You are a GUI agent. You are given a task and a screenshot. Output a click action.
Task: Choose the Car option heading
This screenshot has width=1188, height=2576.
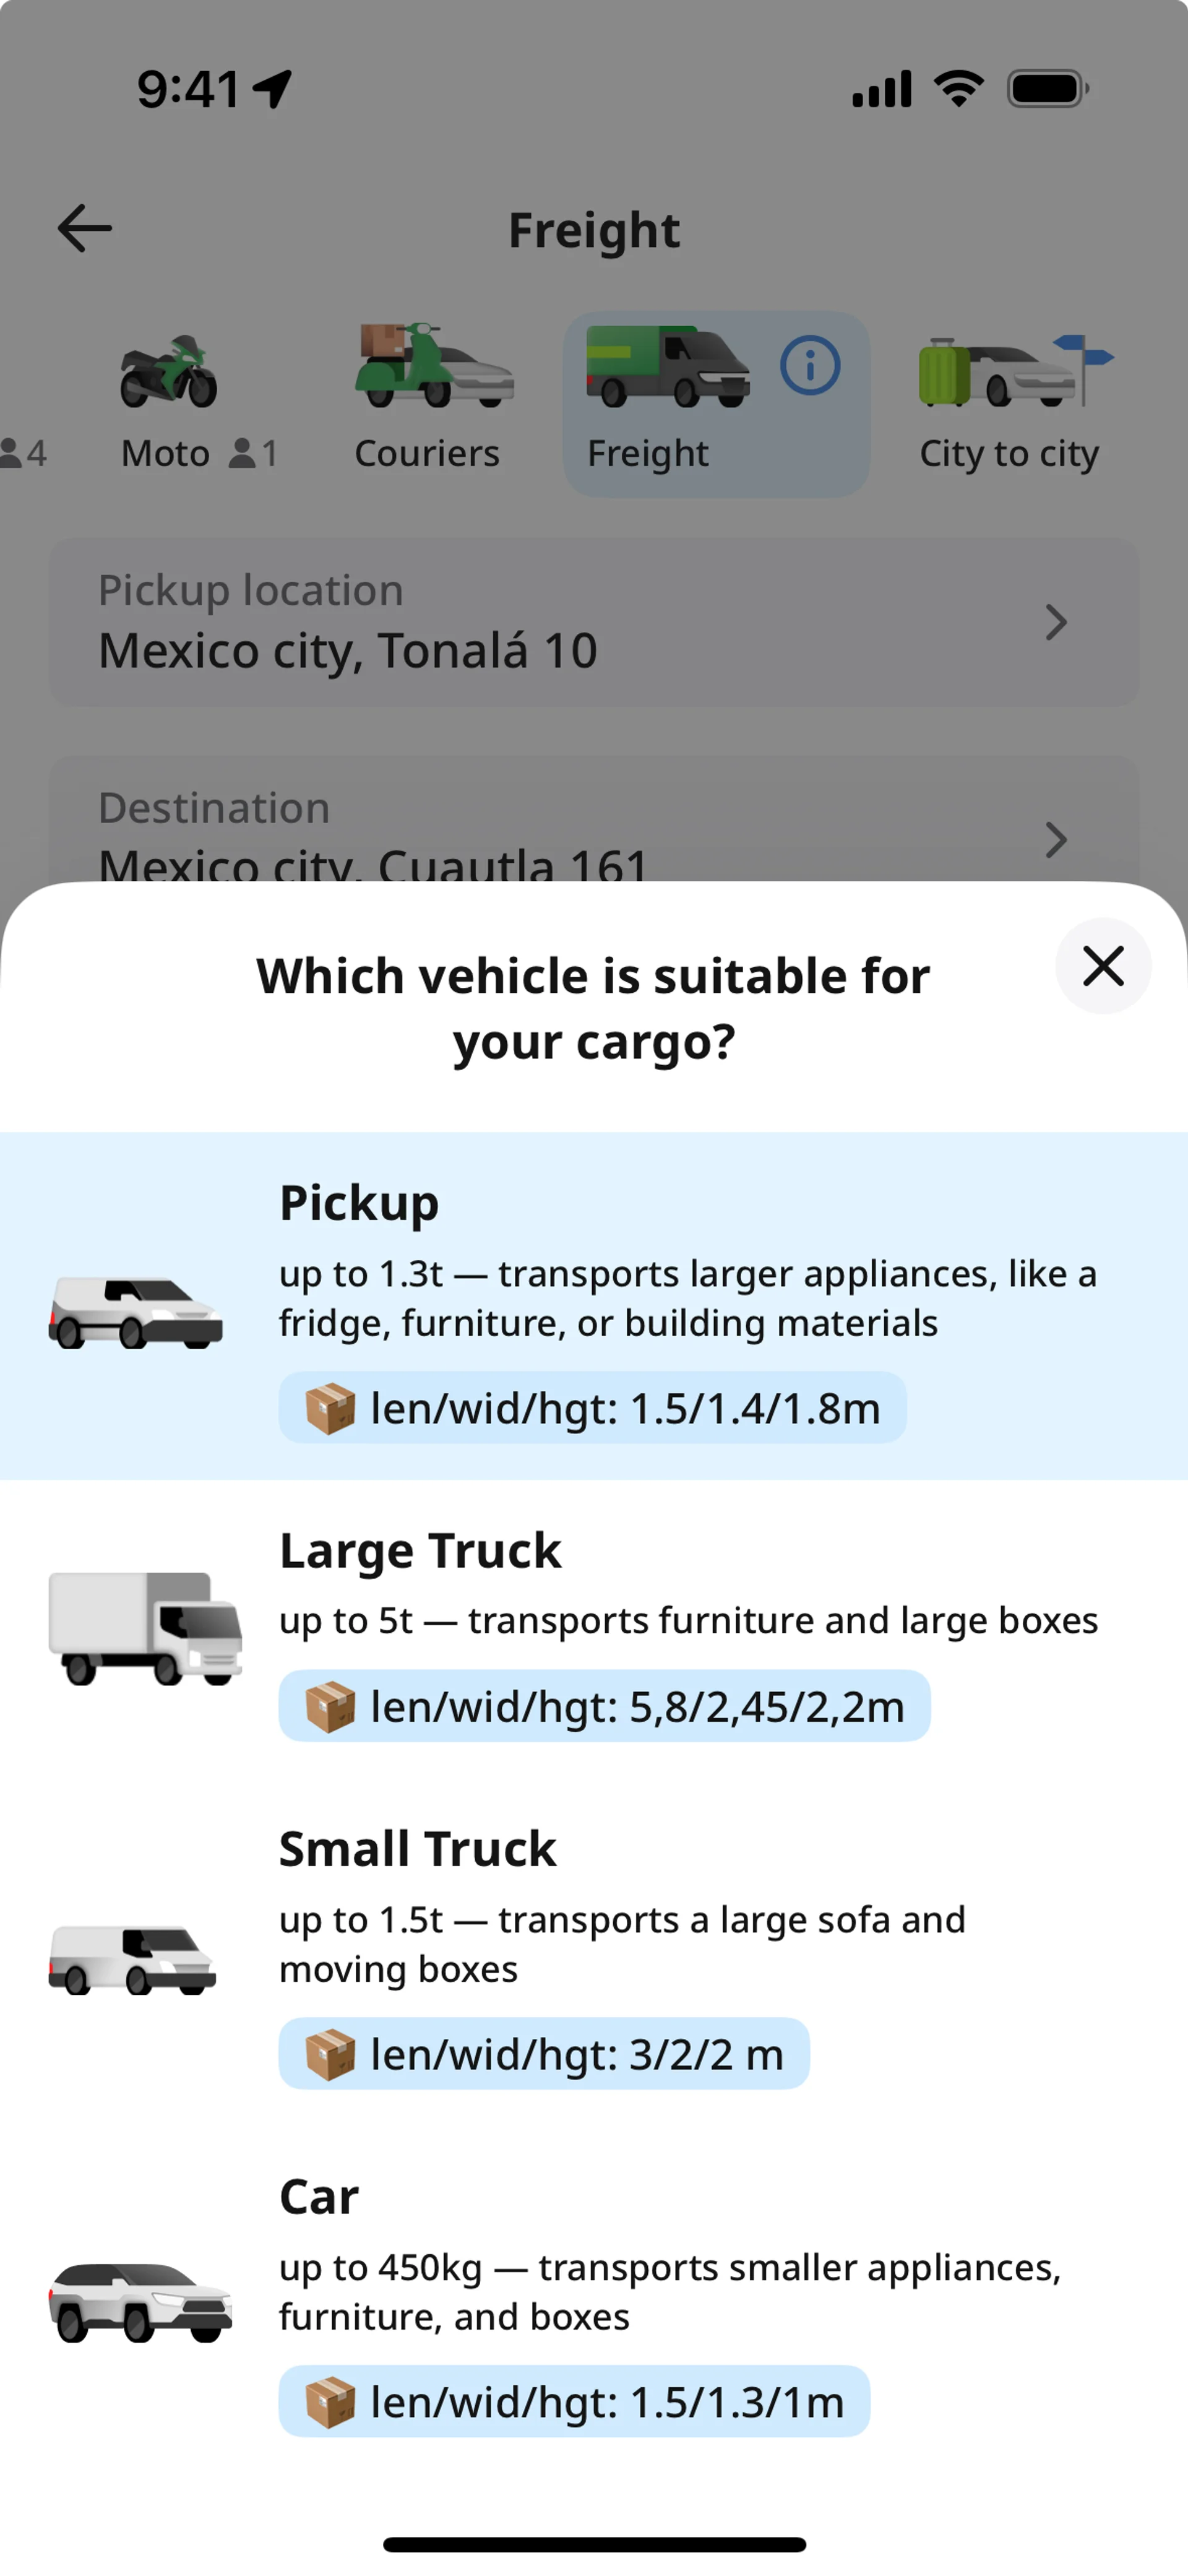pos(319,2196)
